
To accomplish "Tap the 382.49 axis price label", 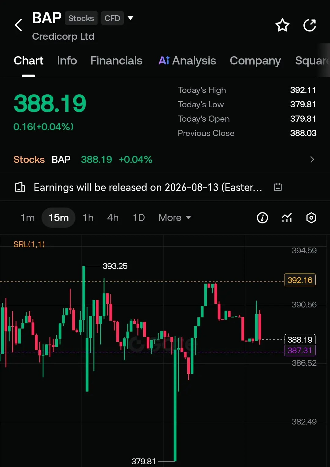I will [x=304, y=422].
